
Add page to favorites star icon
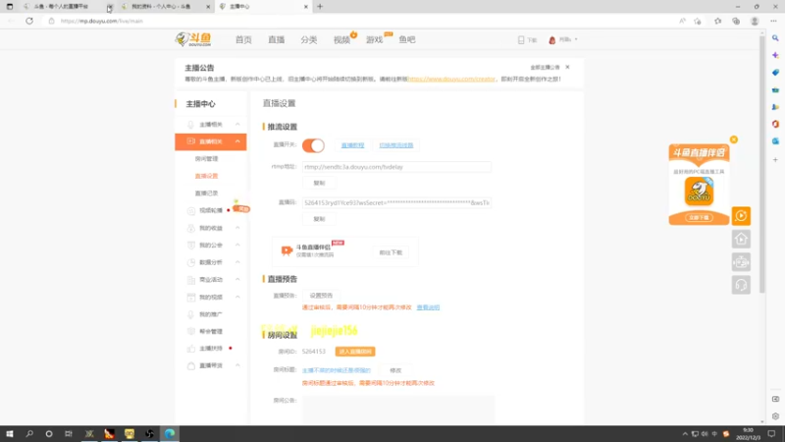[698, 21]
